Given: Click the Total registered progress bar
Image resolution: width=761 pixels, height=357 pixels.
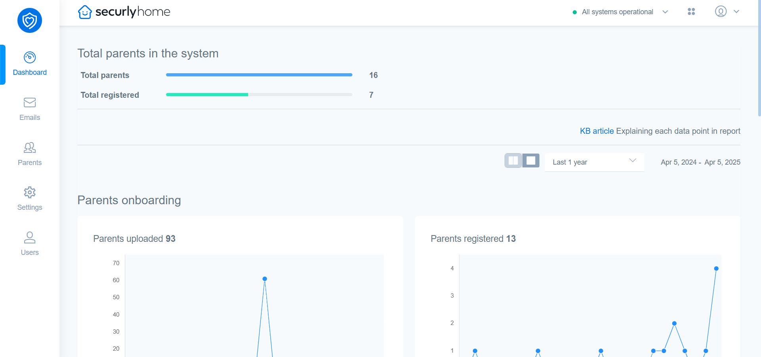Looking at the screenshot, I should click(x=259, y=95).
